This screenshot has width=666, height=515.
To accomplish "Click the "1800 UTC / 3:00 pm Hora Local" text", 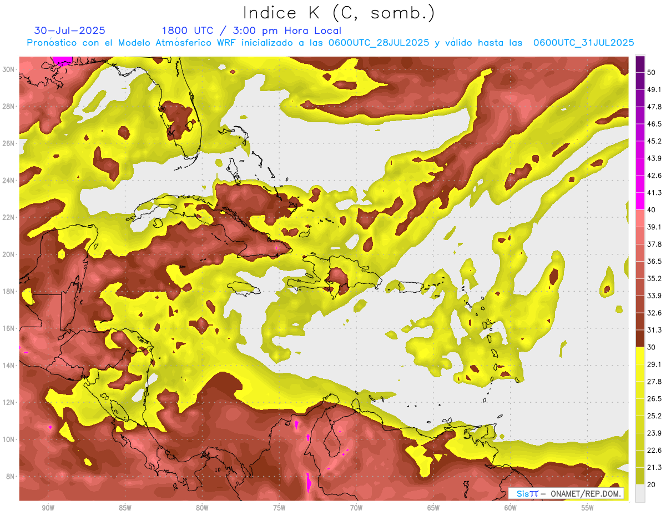I will click(251, 31).
